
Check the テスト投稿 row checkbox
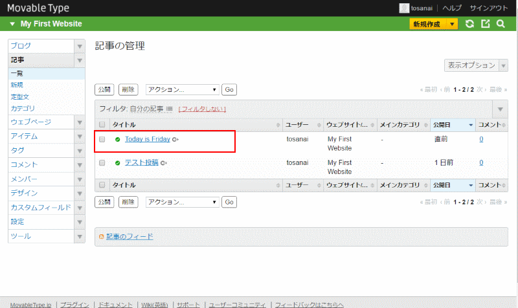102,163
